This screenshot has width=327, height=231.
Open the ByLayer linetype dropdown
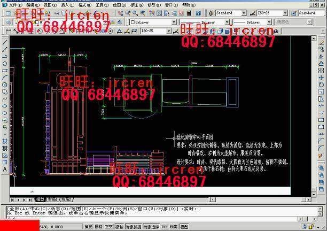[227, 22]
